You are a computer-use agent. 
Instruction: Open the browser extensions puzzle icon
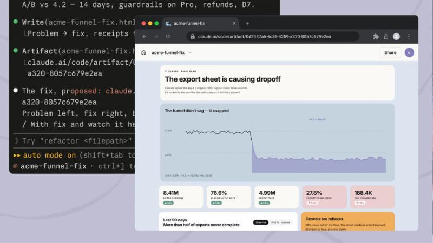tap(376, 36)
